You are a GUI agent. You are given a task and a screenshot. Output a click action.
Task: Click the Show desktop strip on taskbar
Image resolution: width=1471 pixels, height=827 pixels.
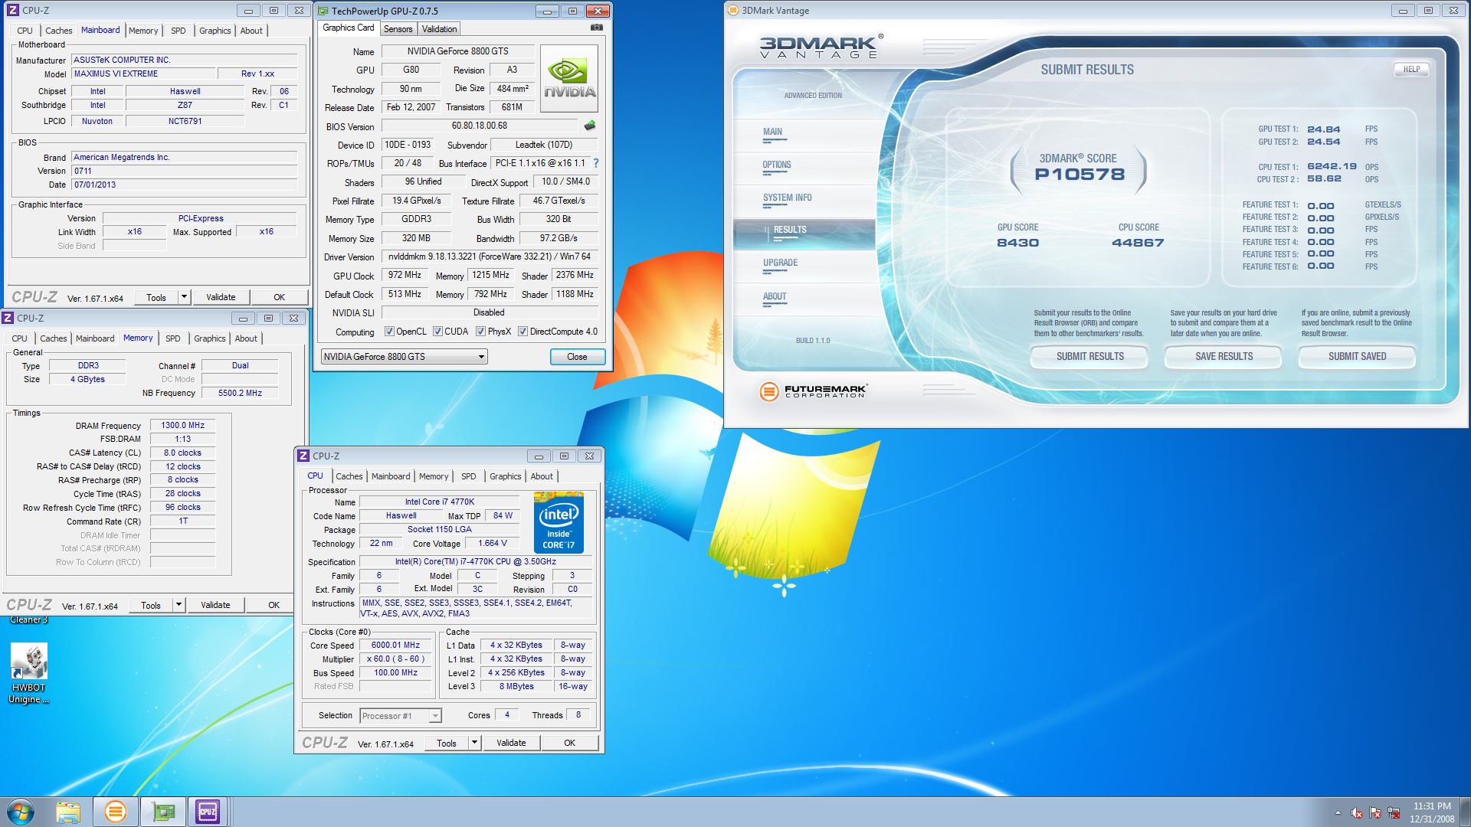click(1465, 812)
